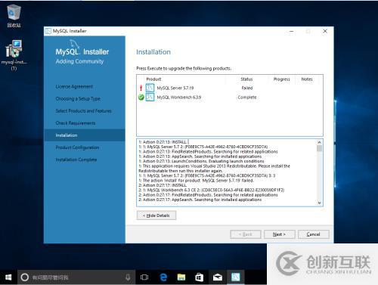Click the MySQL Server 5.7.19 product icon

150,88
